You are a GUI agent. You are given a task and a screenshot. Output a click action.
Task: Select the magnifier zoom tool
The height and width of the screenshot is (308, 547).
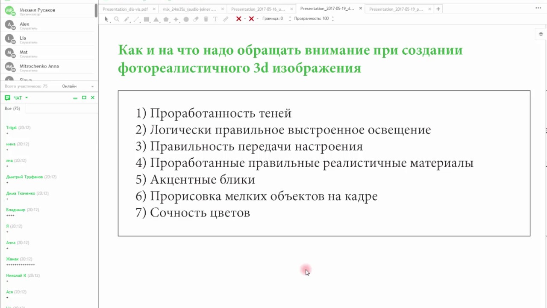click(117, 19)
